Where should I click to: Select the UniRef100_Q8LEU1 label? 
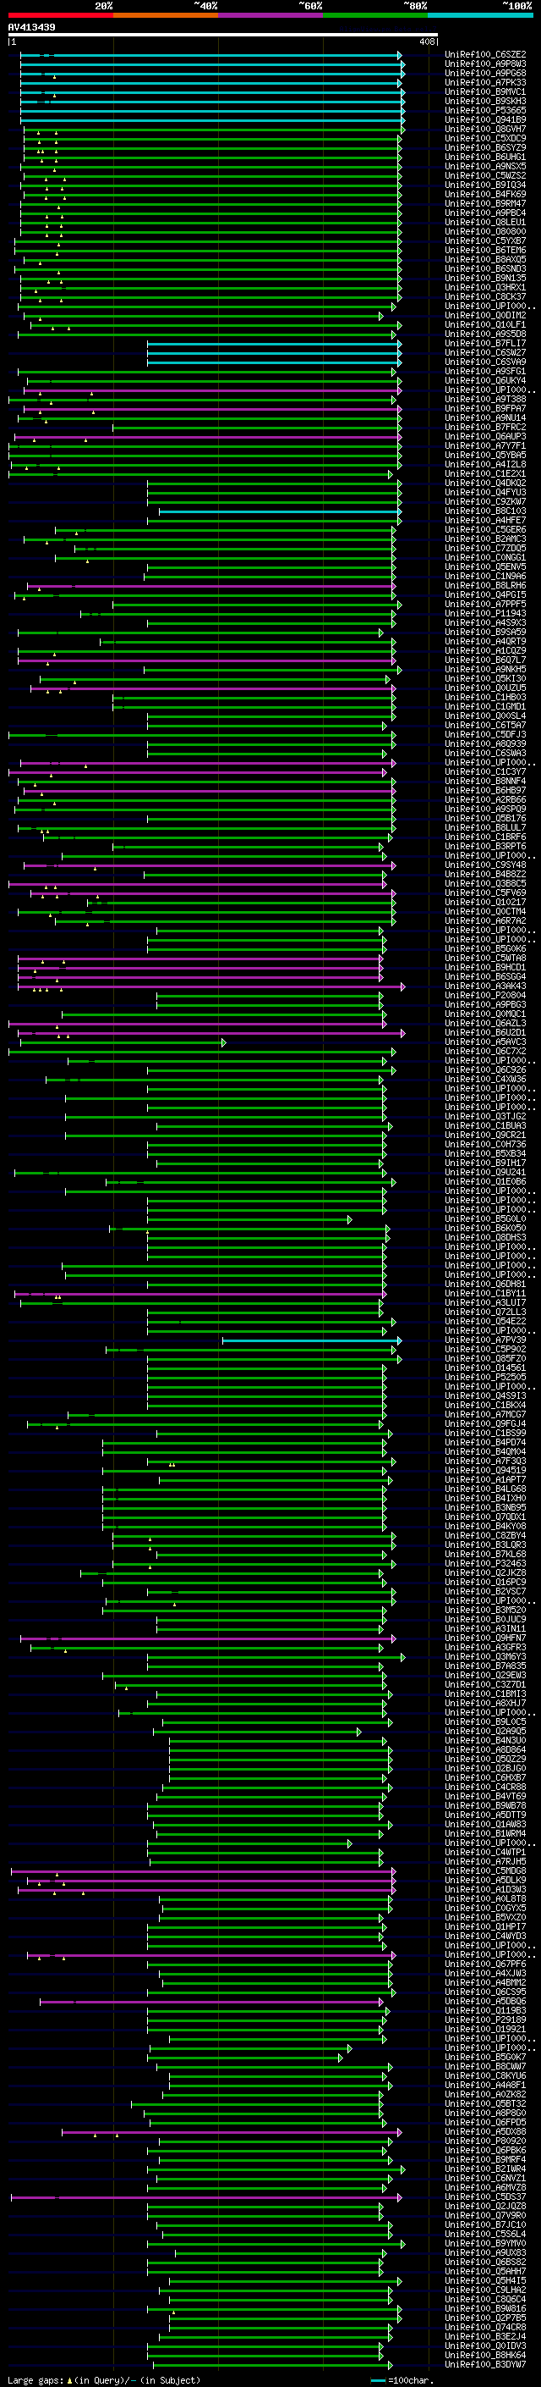[485, 223]
